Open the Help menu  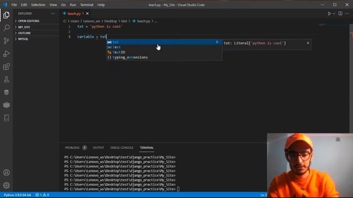(x=101, y=5)
